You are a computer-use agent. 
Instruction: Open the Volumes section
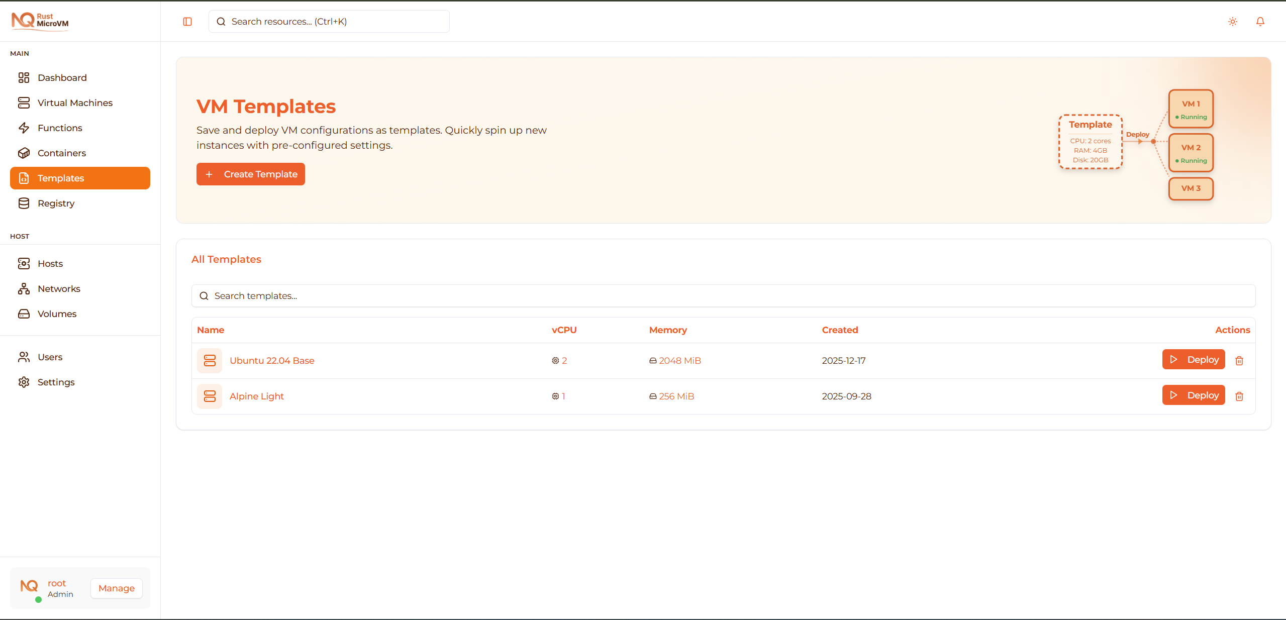pyautogui.click(x=57, y=314)
